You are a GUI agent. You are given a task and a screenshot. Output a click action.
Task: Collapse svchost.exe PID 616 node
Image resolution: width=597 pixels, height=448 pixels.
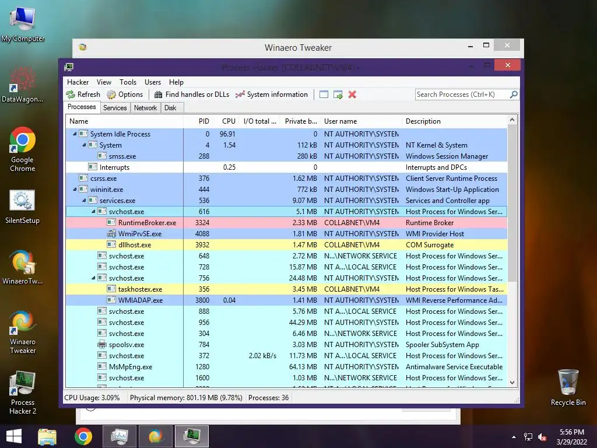click(93, 211)
